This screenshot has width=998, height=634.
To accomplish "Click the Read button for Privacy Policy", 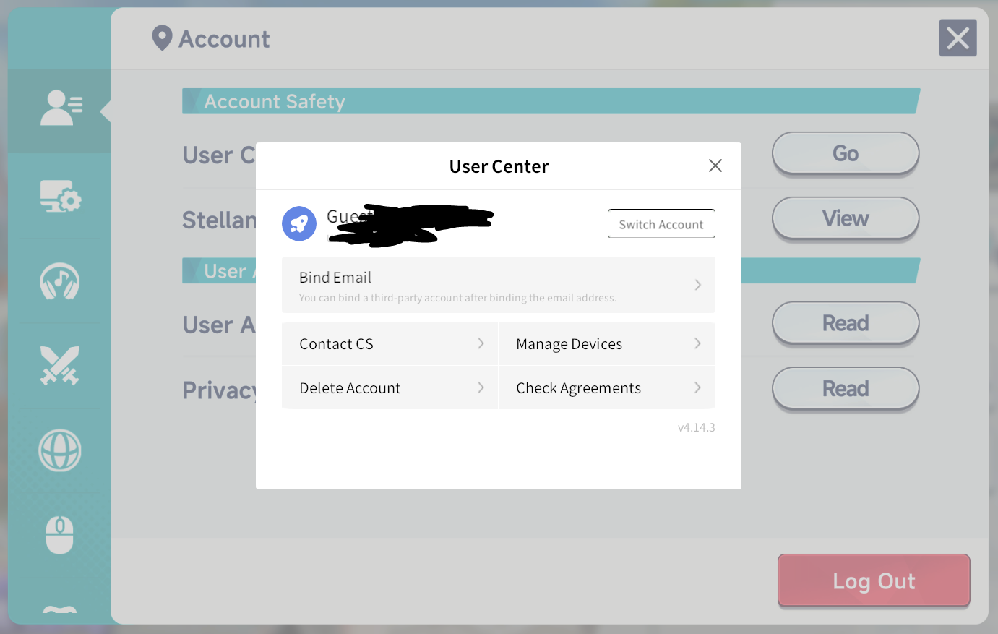I will pos(846,388).
